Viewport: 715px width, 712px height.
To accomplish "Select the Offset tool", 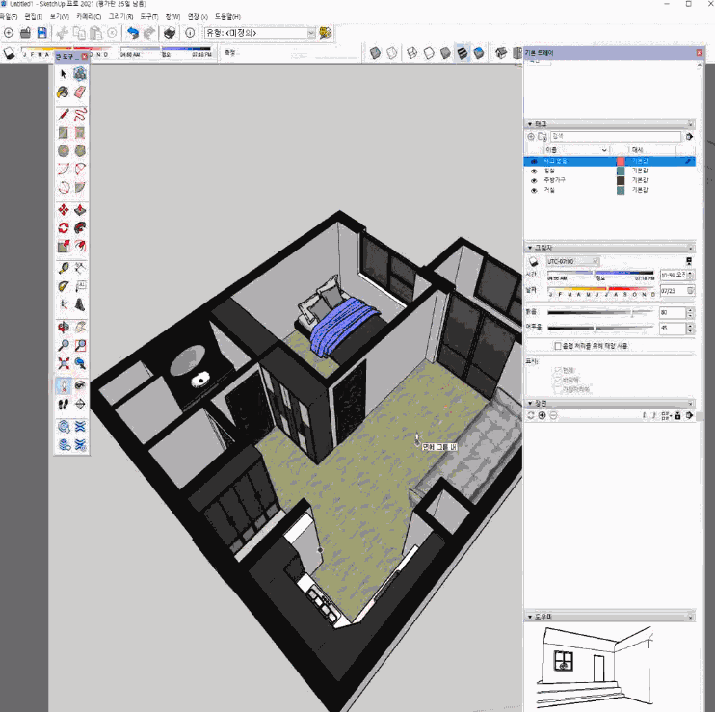I will click(80, 246).
